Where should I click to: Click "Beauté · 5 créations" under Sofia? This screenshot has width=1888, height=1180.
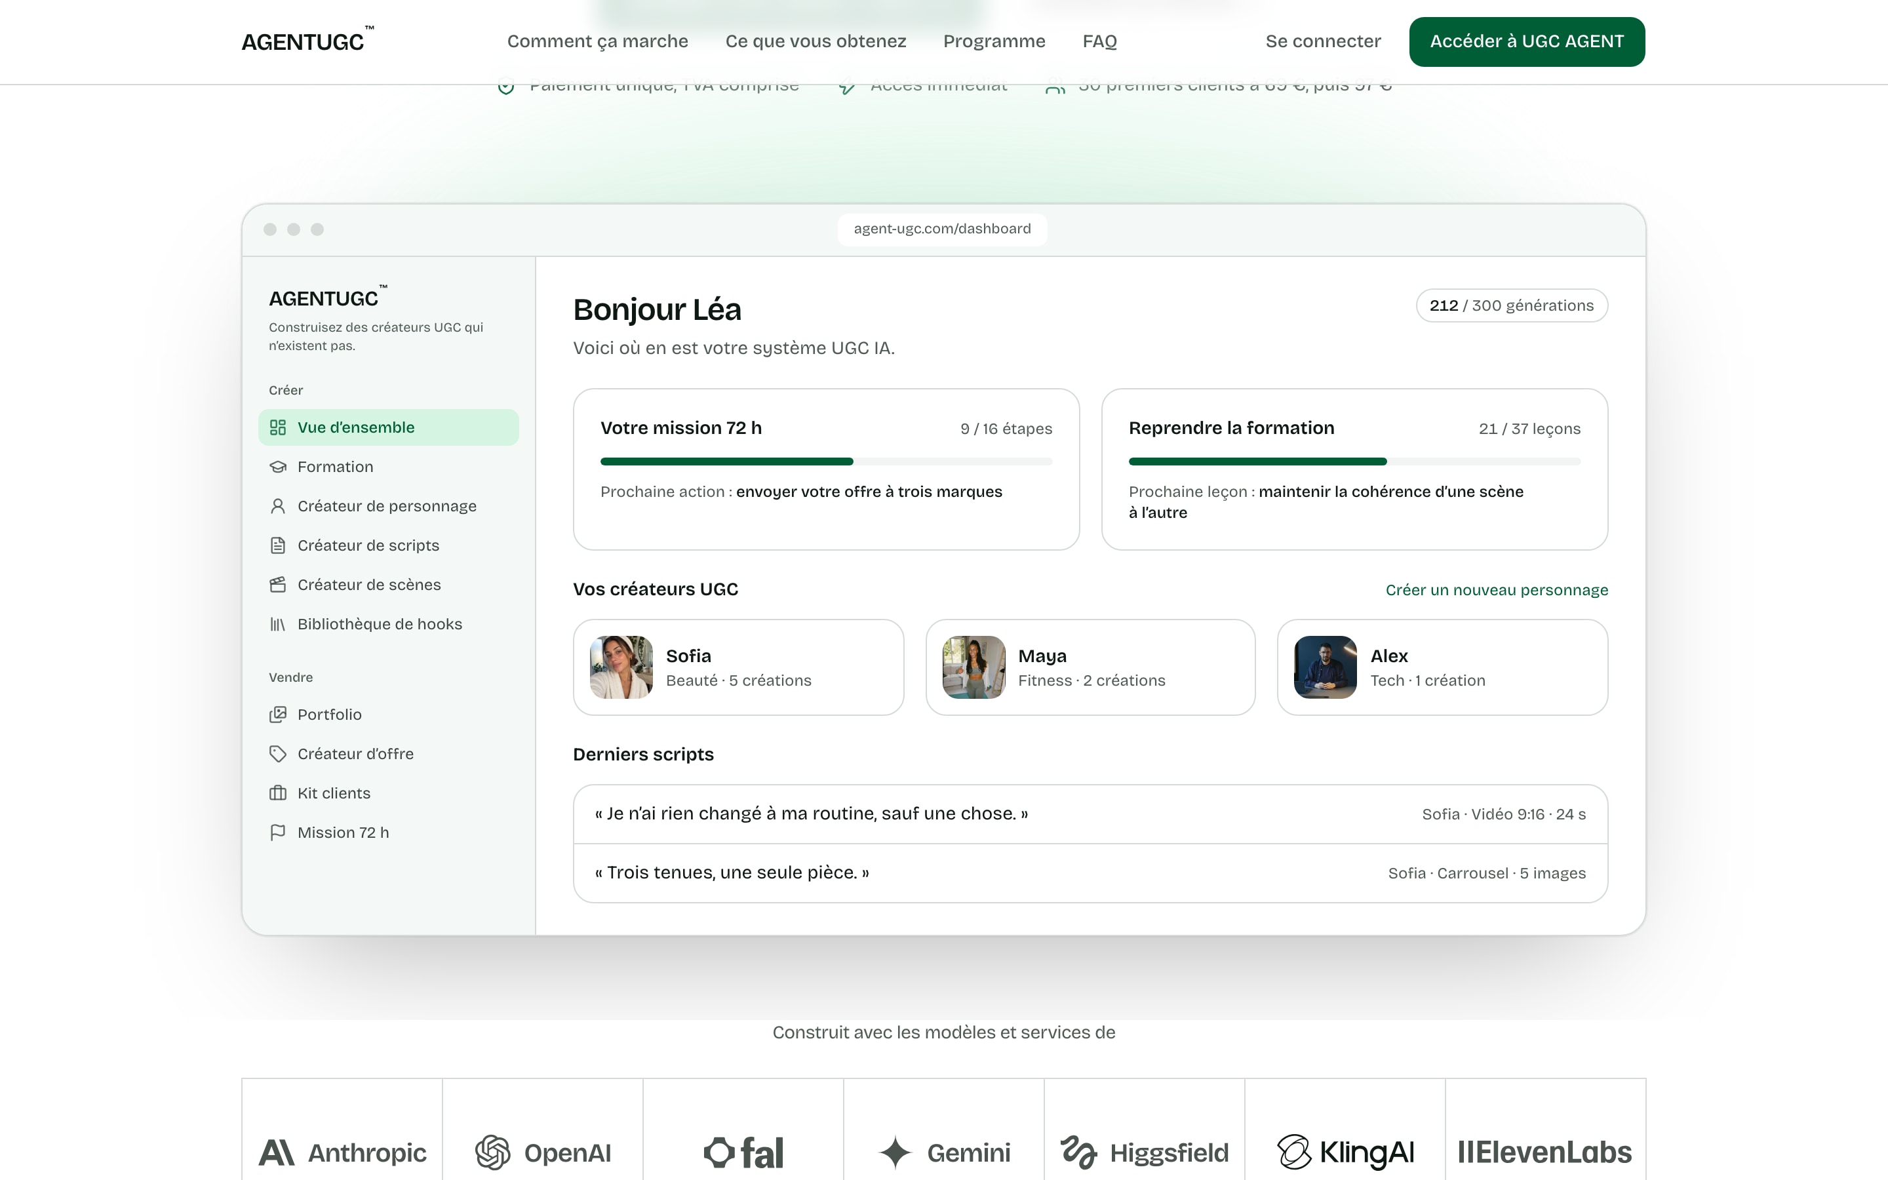739,680
